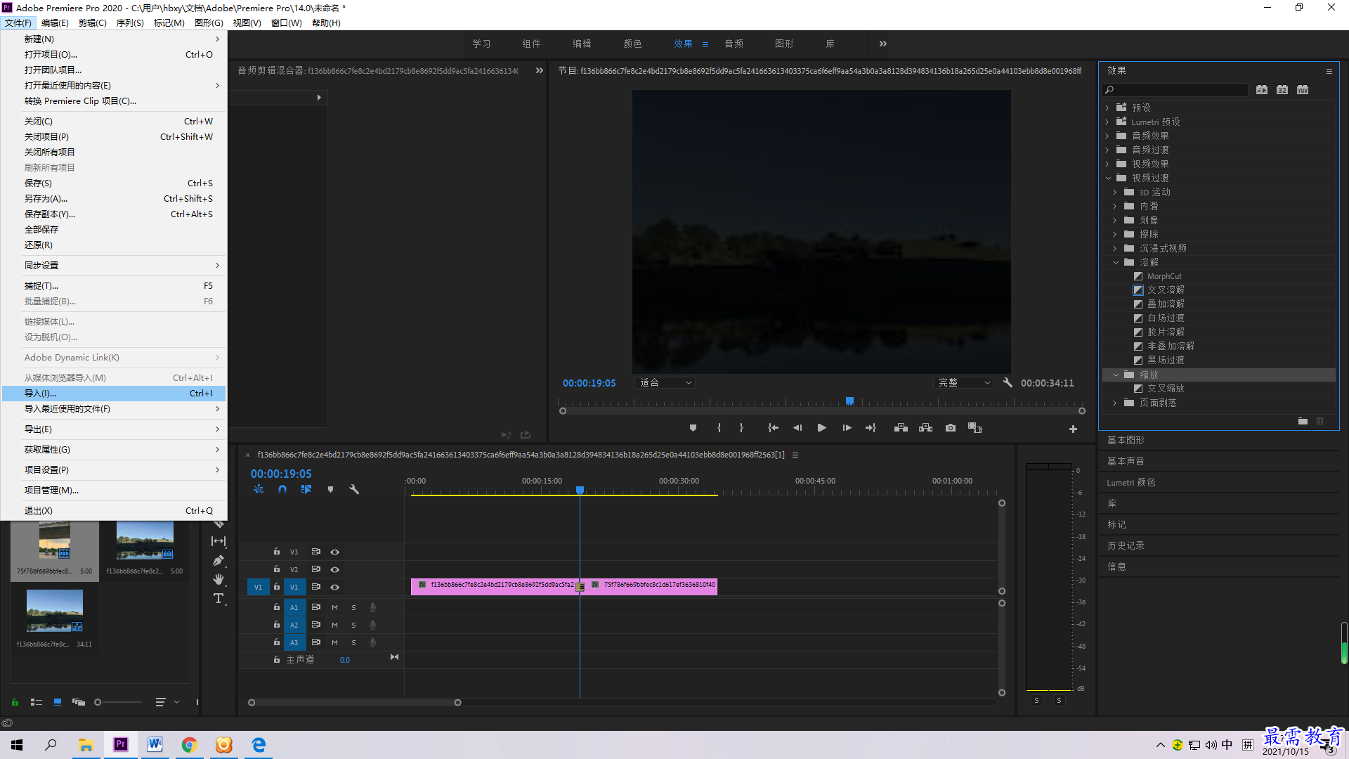Open Google Chrome from the taskbar
The height and width of the screenshot is (759, 1349).
pyautogui.click(x=189, y=745)
